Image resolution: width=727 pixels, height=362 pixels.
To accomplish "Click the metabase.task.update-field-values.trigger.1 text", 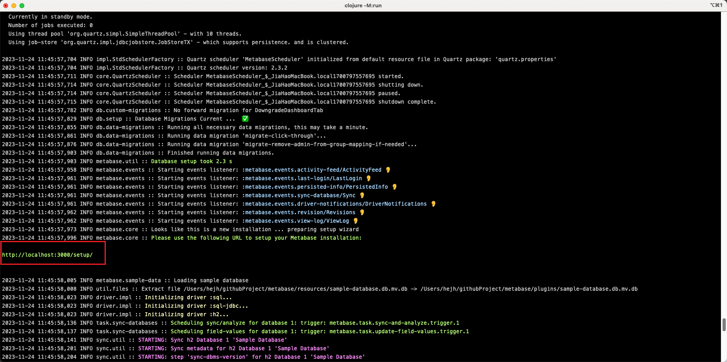I will tap(399, 331).
